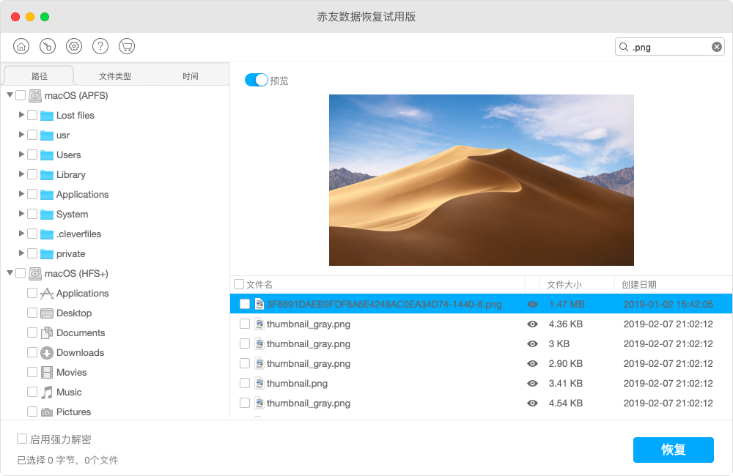Select the usr folder label
The width and height of the screenshot is (733, 476).
(63, 135)
